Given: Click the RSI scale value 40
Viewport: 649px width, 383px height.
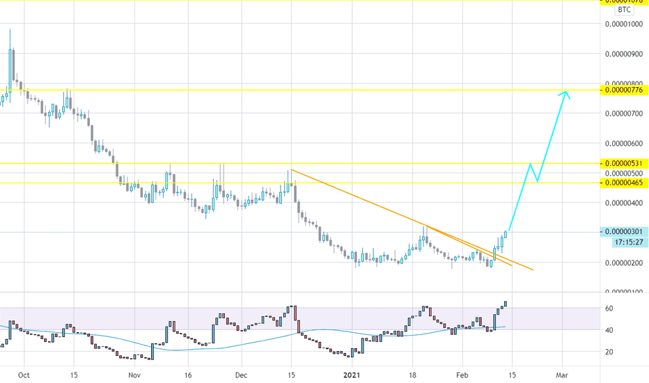Looking at the screenshot, I should 609,330.
